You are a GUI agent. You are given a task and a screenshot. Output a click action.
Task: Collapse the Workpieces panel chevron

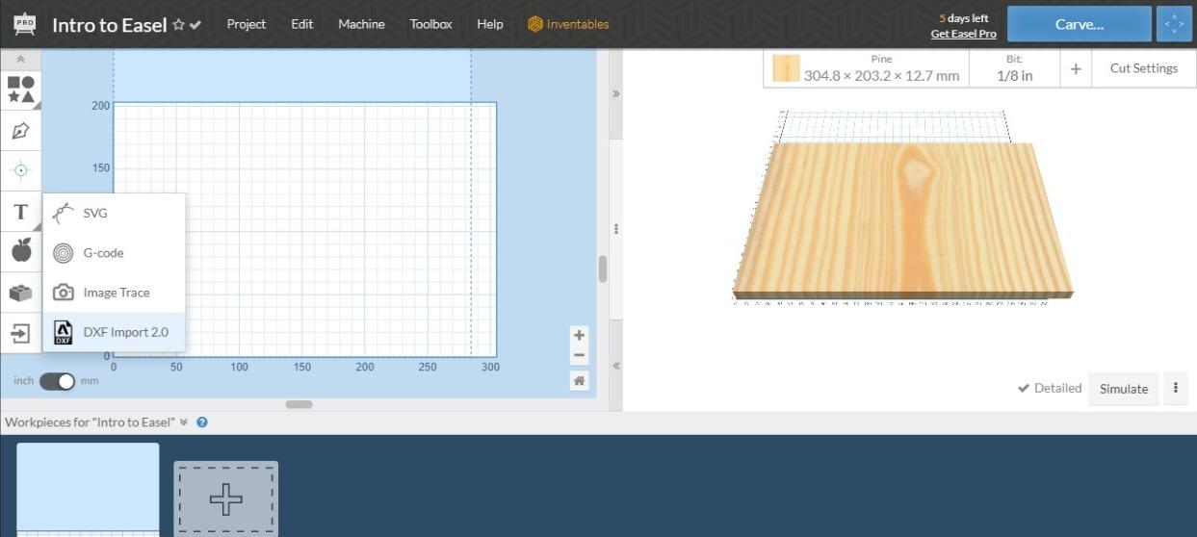(184, 422)
